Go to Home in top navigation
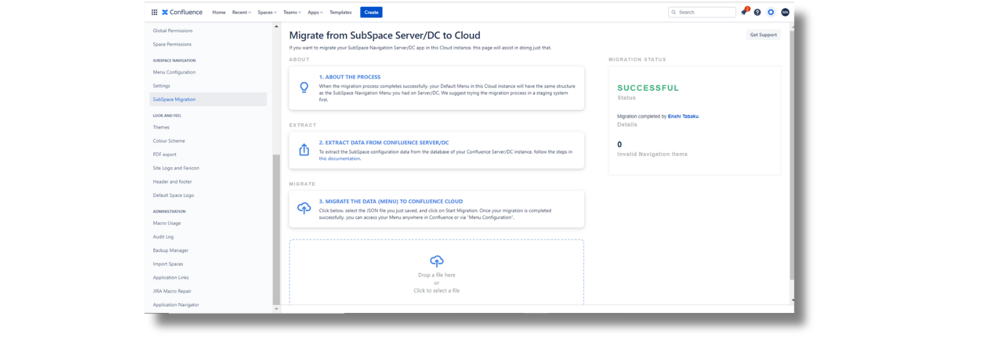 point(219,12)
